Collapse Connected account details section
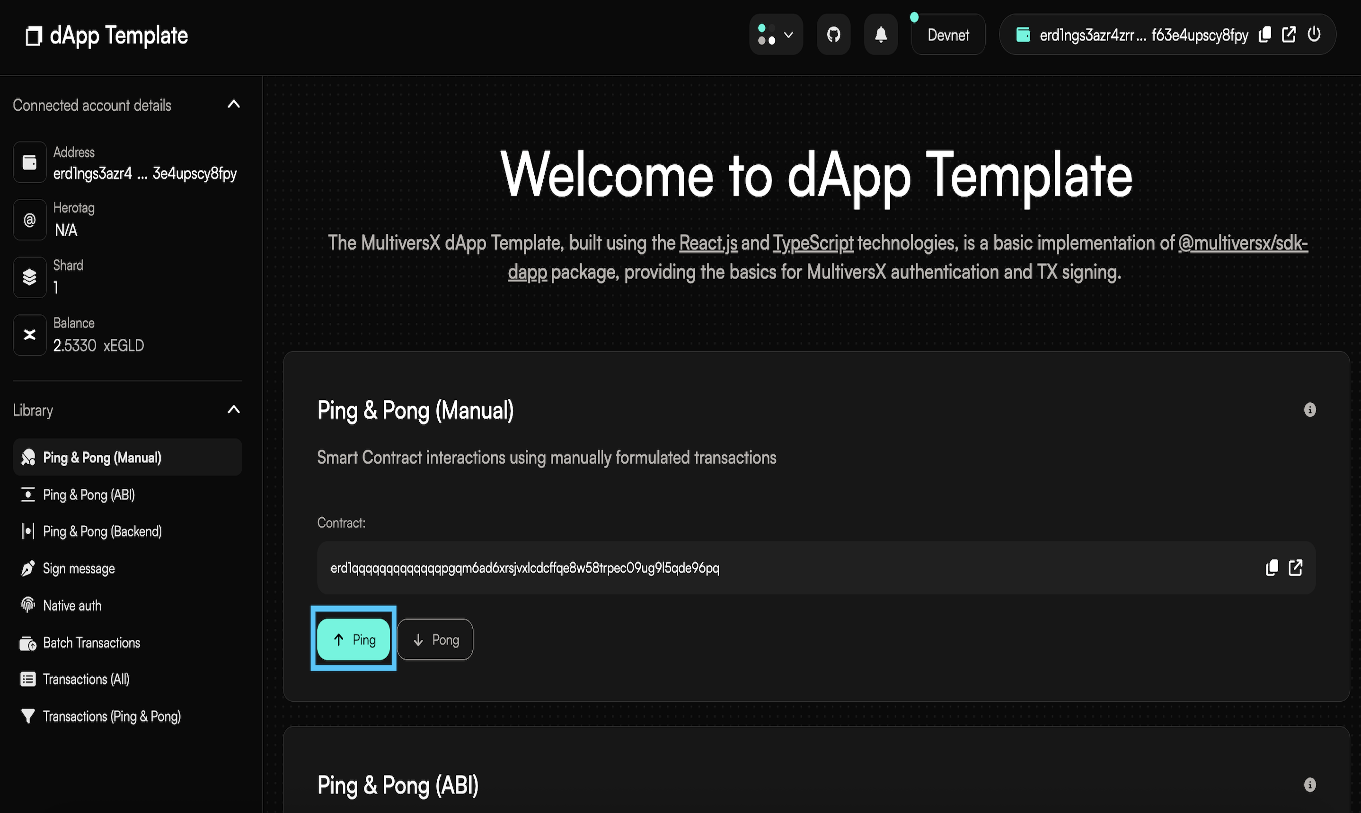 click(234, 104)
